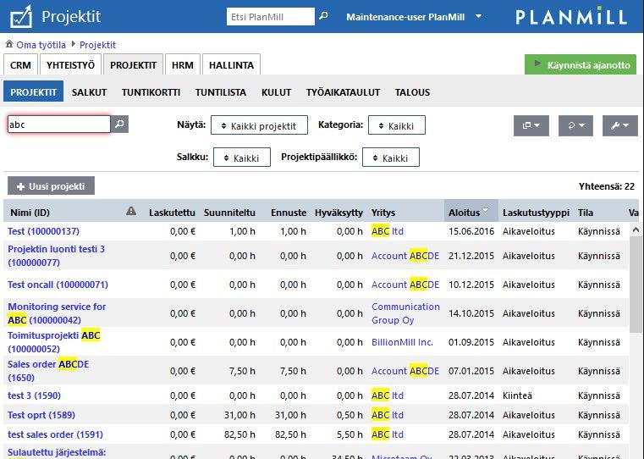Click the Kiinteä cell in test 3 row
The height and width of the screenshot is (459, 644).
coord(517,395)
